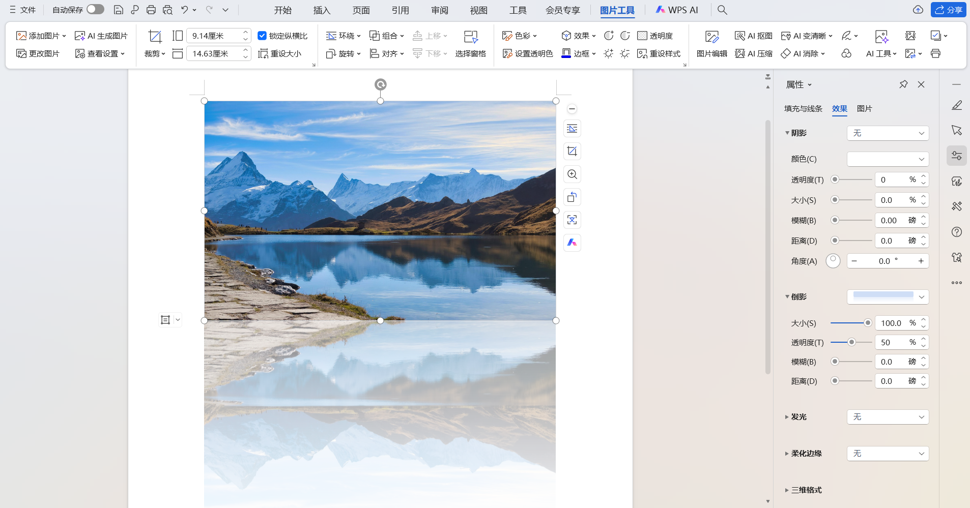Open the 色彩 color dropdown
The width and height of the screenshot is (970, 508).
coord(520,36)
